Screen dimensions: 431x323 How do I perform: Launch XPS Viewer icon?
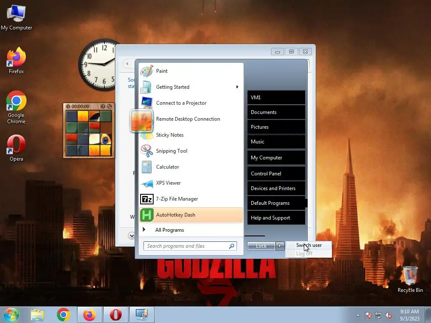click(x=146, y=183)
